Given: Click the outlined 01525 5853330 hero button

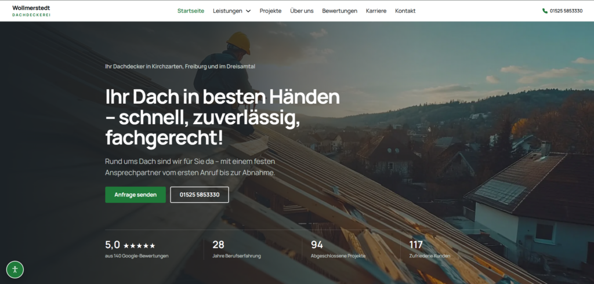Looking at the screenshot, I should click(200, 195).
